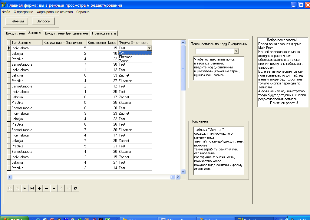The width and height of the screenshot is (310, 220).
Task: Select the cell with 33 hours
Action: pyautogui.click(x=102, y=75)
